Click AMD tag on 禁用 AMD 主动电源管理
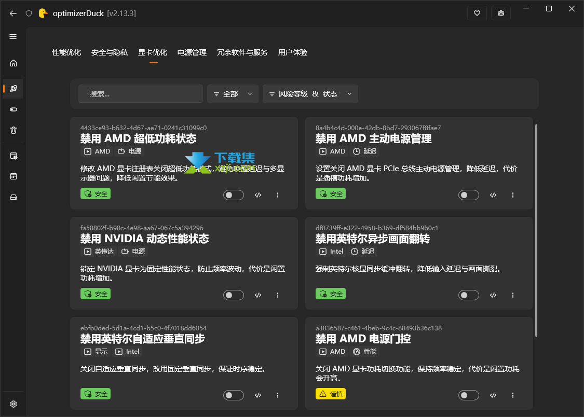The height and width of the screenshot is (417, 584). tap(332, 151)
